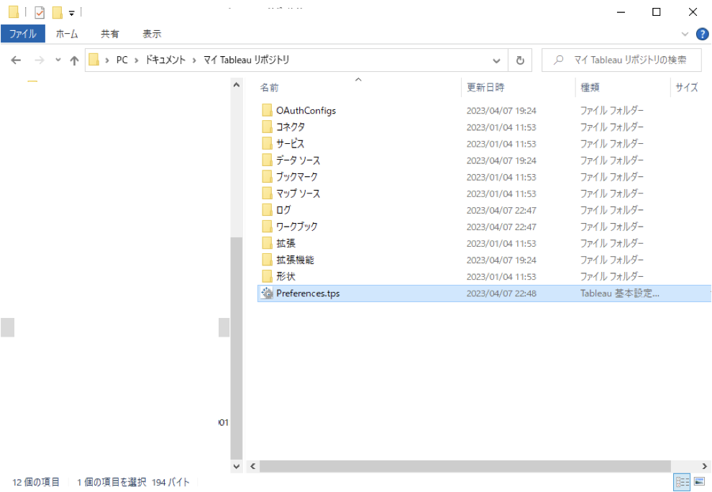Open Explorer help with the question mark icon
This screenshot has width=712, height=492.
[702, 33]
